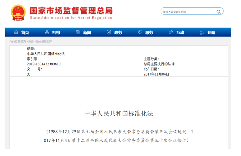The image size is (241, 156).
Task: Click the 国家市场监督管理总局 site title
Action: tap(71, 11)
